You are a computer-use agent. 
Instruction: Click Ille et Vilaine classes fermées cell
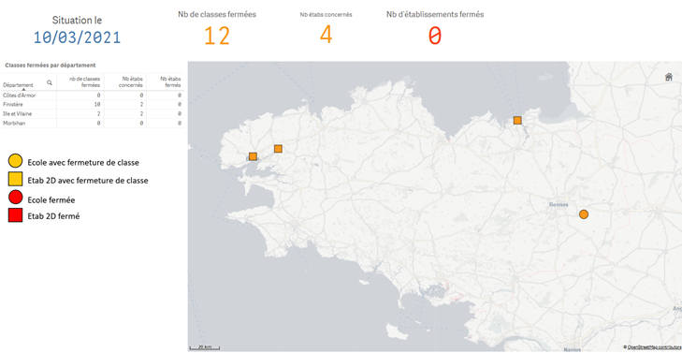(80, 113)
